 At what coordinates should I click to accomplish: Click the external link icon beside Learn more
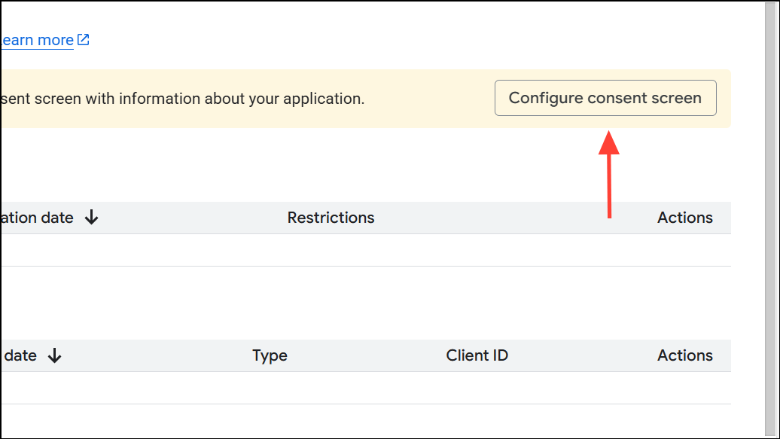[83, 39]
